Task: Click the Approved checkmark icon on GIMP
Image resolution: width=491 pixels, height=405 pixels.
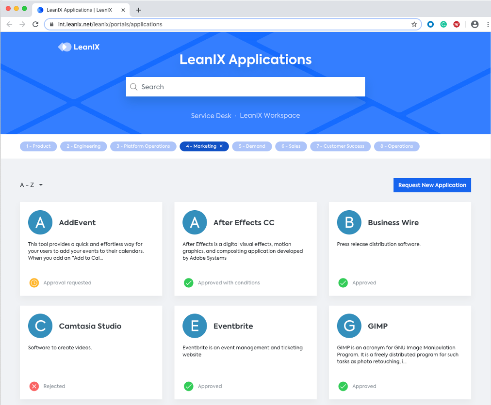Action: point(343,386)
